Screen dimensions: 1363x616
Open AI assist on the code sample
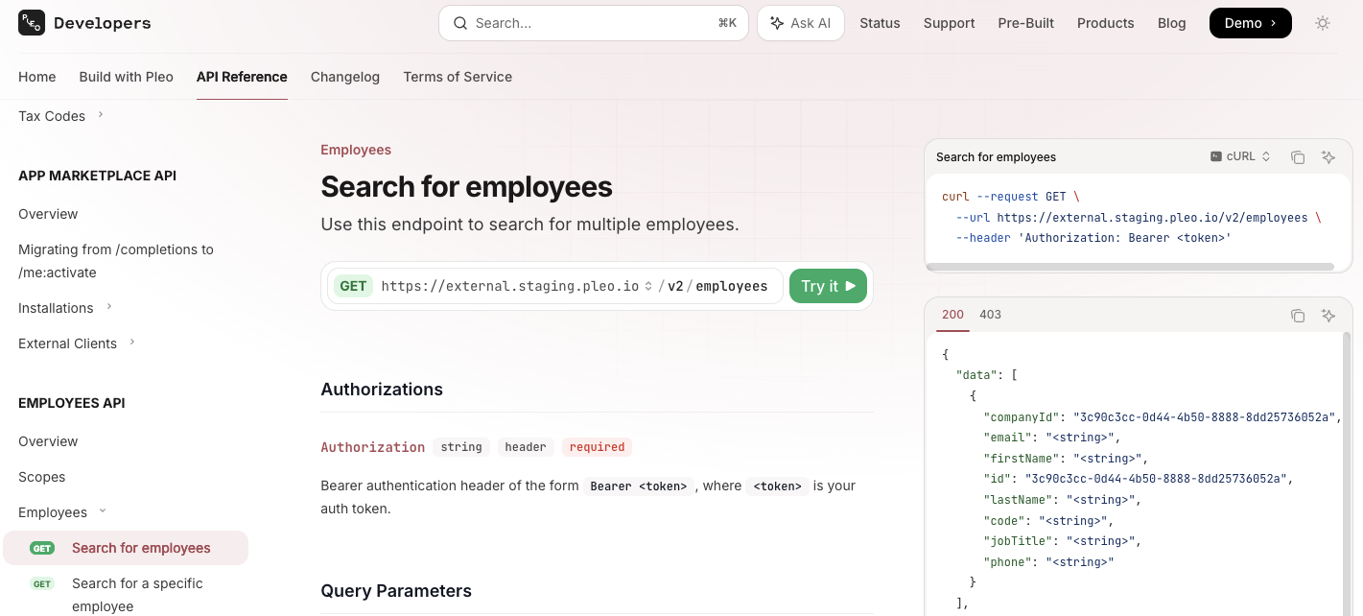1328,156
